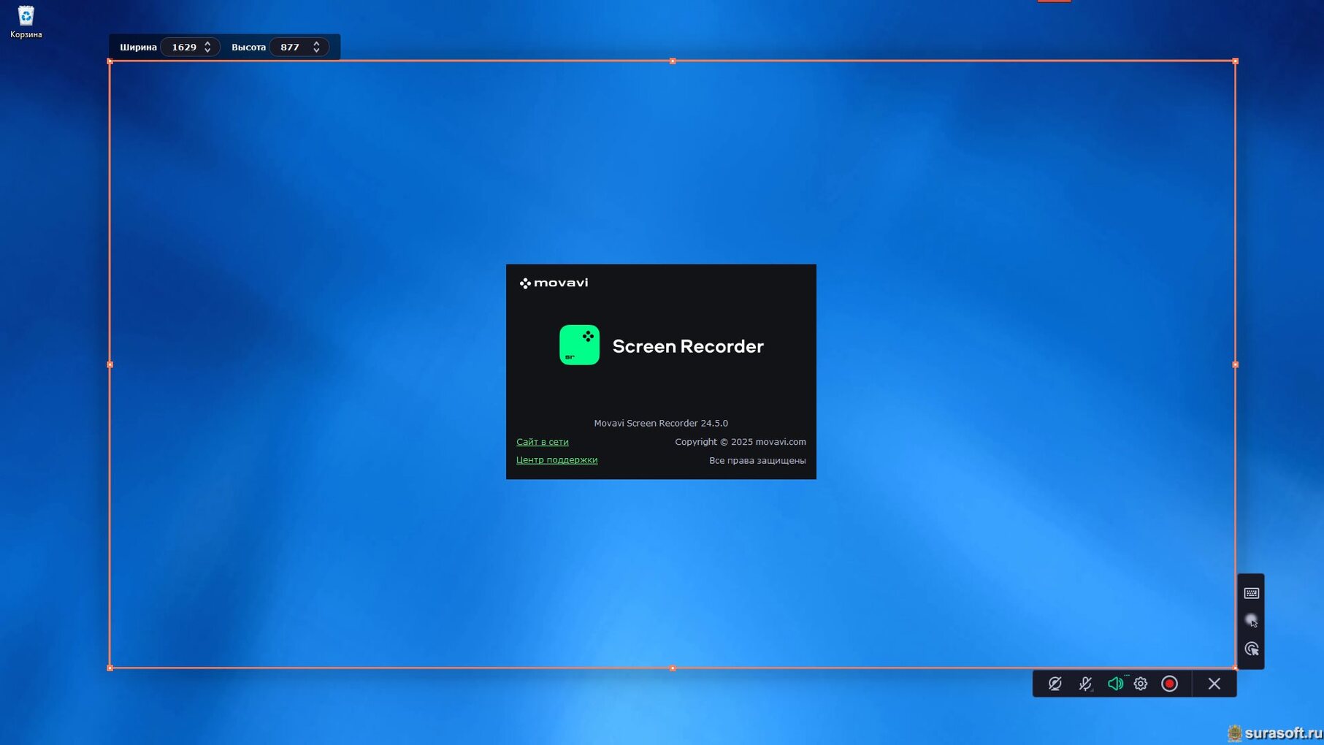Select the Корзина recycle bin desktop icon
This screenshot has width=1324, height=745.
[26, 22]
